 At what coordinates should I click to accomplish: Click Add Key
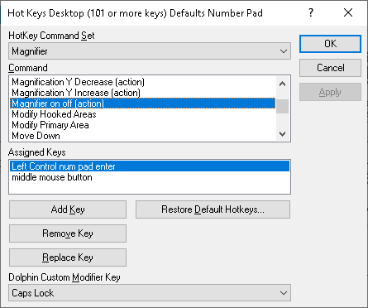68,209
